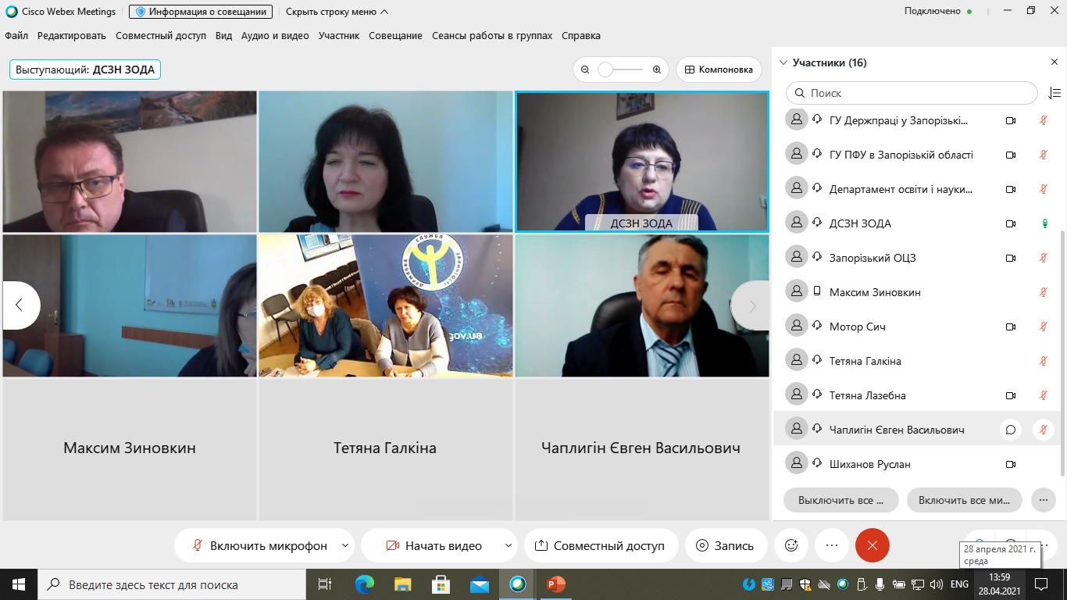1067x600 pixels.
Task: Click the camera icon next to Мотор Сич
Action: [x=1011, y=327]
